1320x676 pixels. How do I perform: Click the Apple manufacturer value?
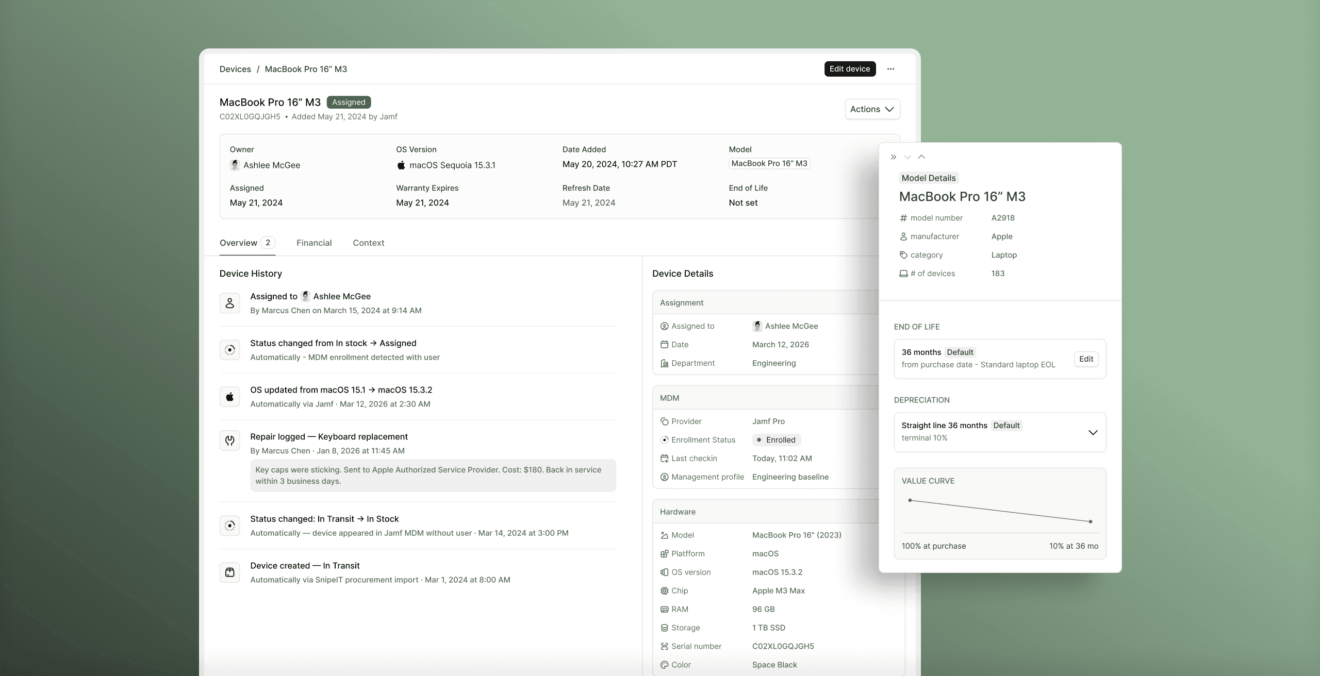tap(1002, 236)
